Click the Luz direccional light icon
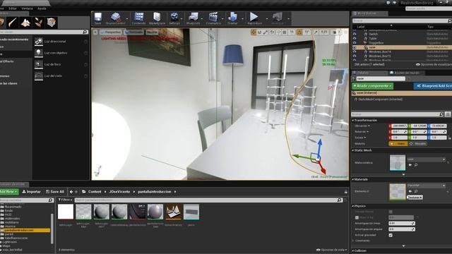 39,42
